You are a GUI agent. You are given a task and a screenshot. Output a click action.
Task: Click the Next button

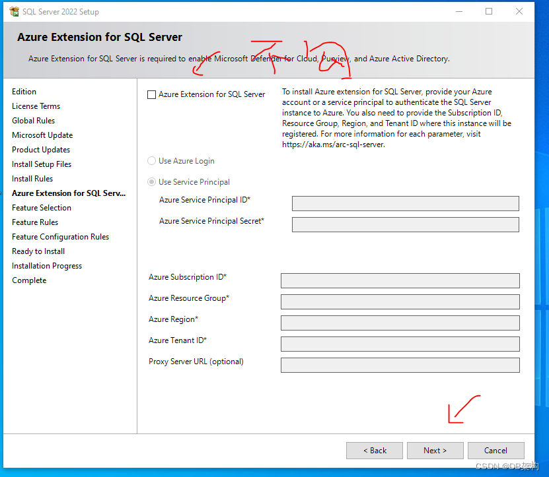click(435, 450)
